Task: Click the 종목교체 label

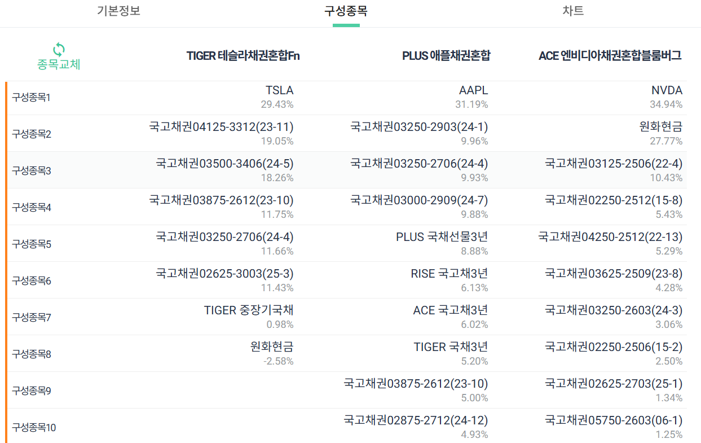Action: tap(59, 64)
